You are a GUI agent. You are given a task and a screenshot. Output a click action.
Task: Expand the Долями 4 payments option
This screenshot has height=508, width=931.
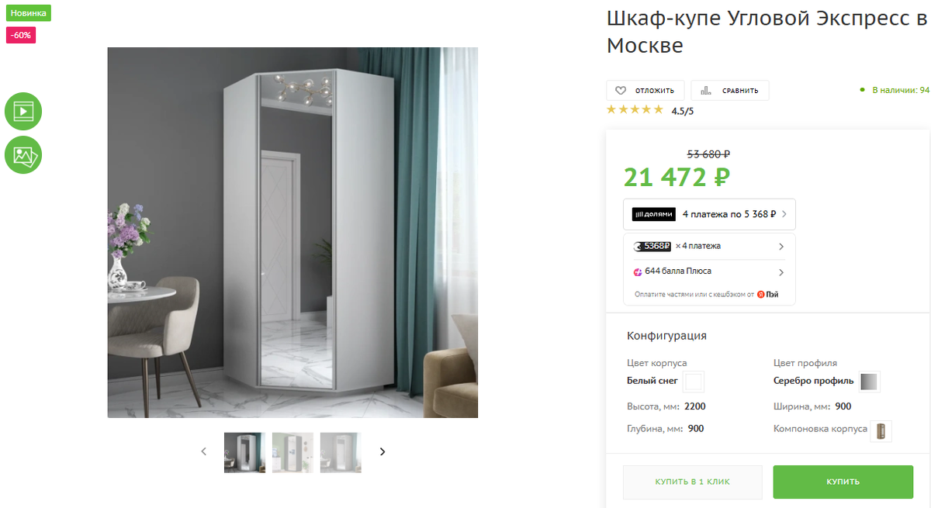[709, 214]
